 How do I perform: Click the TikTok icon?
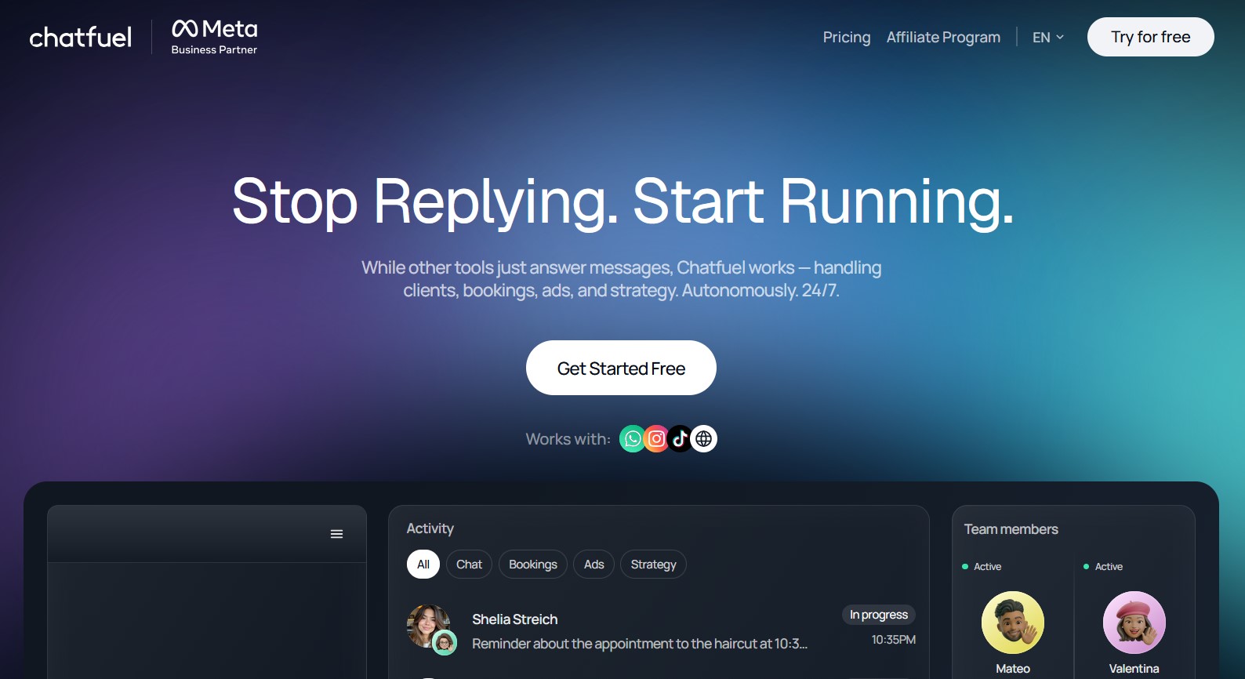click(x=680, y=439)
